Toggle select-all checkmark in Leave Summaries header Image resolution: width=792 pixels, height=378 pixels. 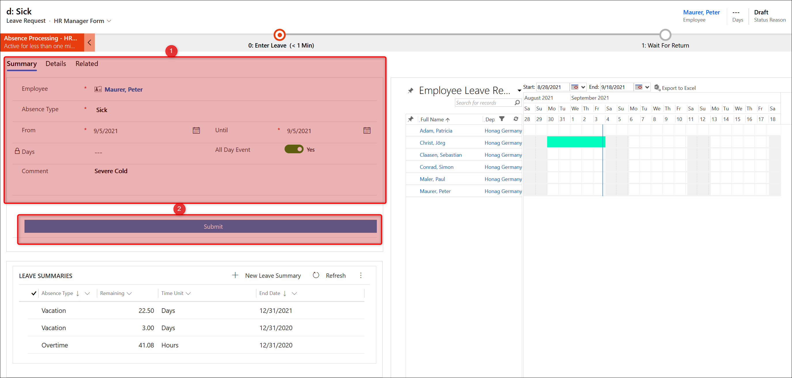point(34,293)
